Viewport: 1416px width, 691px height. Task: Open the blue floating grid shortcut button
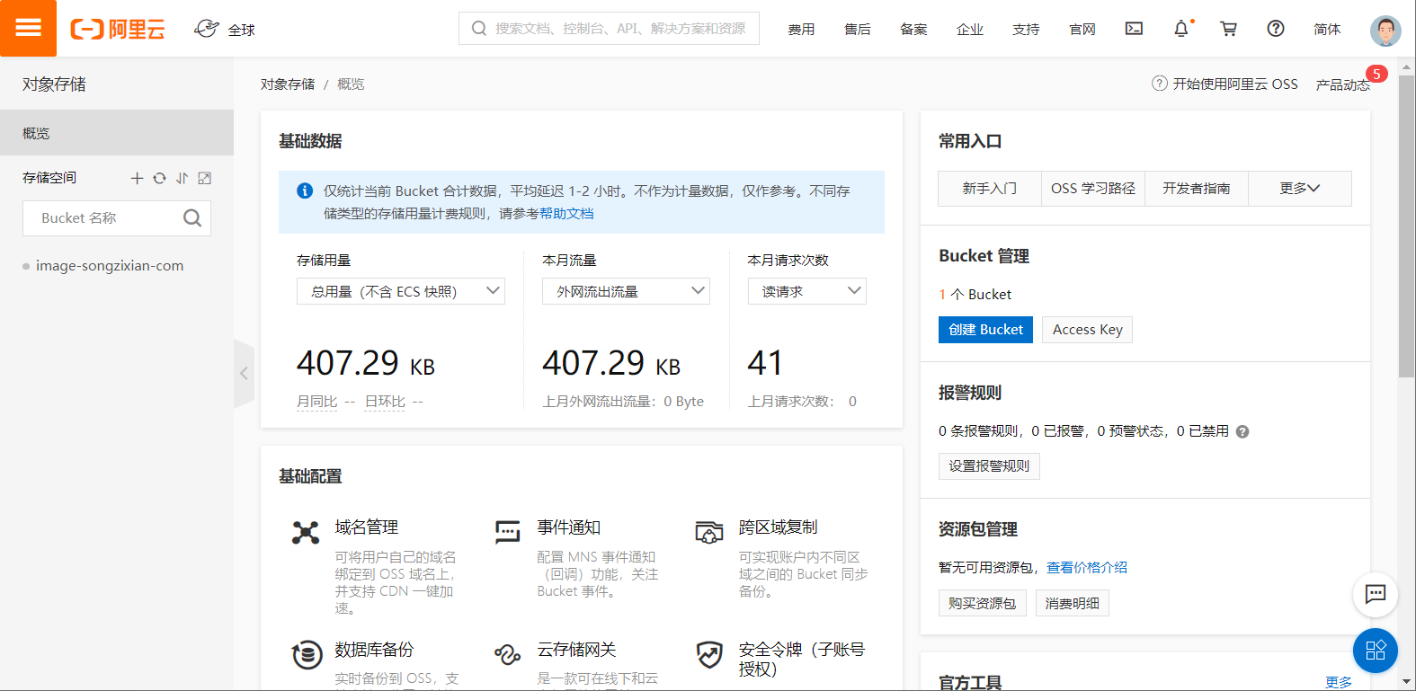coord(1376,651)
